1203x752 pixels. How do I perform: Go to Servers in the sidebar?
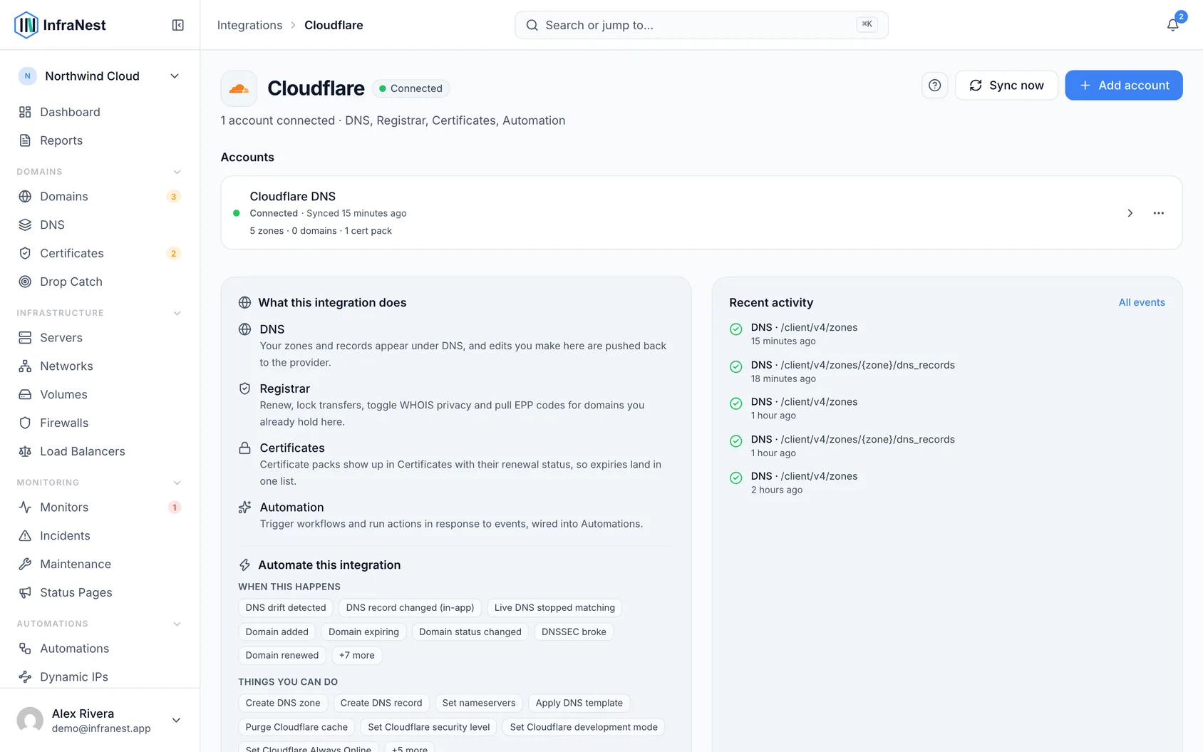click(x=100, y=338)
